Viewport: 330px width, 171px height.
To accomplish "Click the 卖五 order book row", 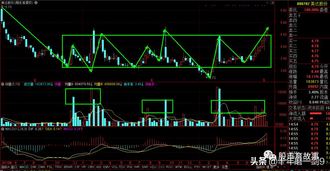I will pos(309,16).
